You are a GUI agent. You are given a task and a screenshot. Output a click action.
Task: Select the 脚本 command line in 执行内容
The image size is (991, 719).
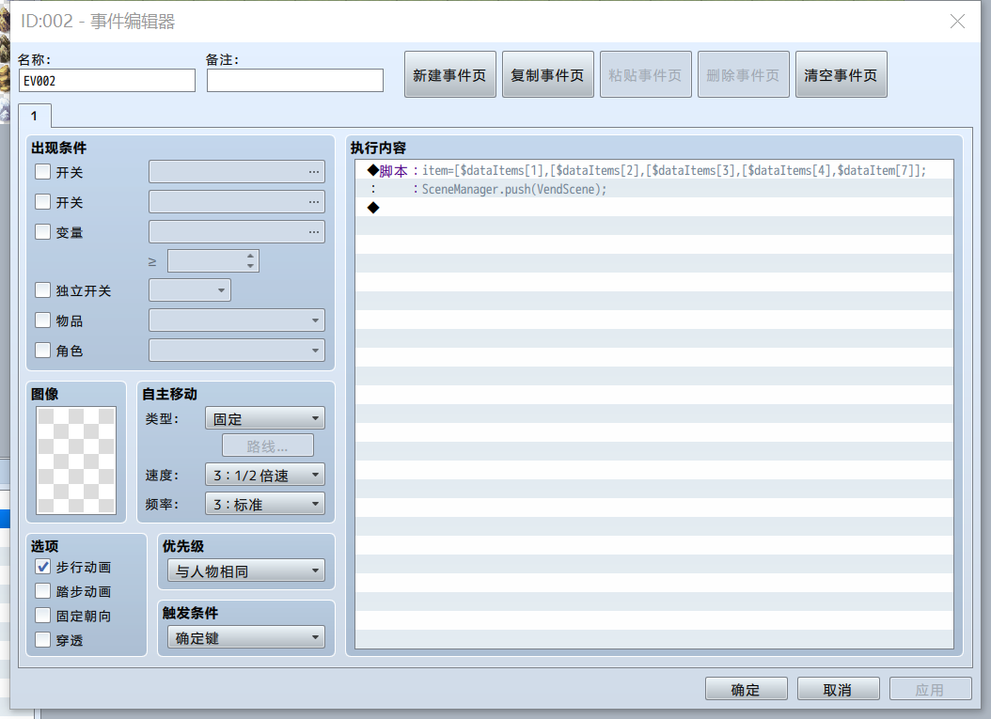[x=654, y=171]
